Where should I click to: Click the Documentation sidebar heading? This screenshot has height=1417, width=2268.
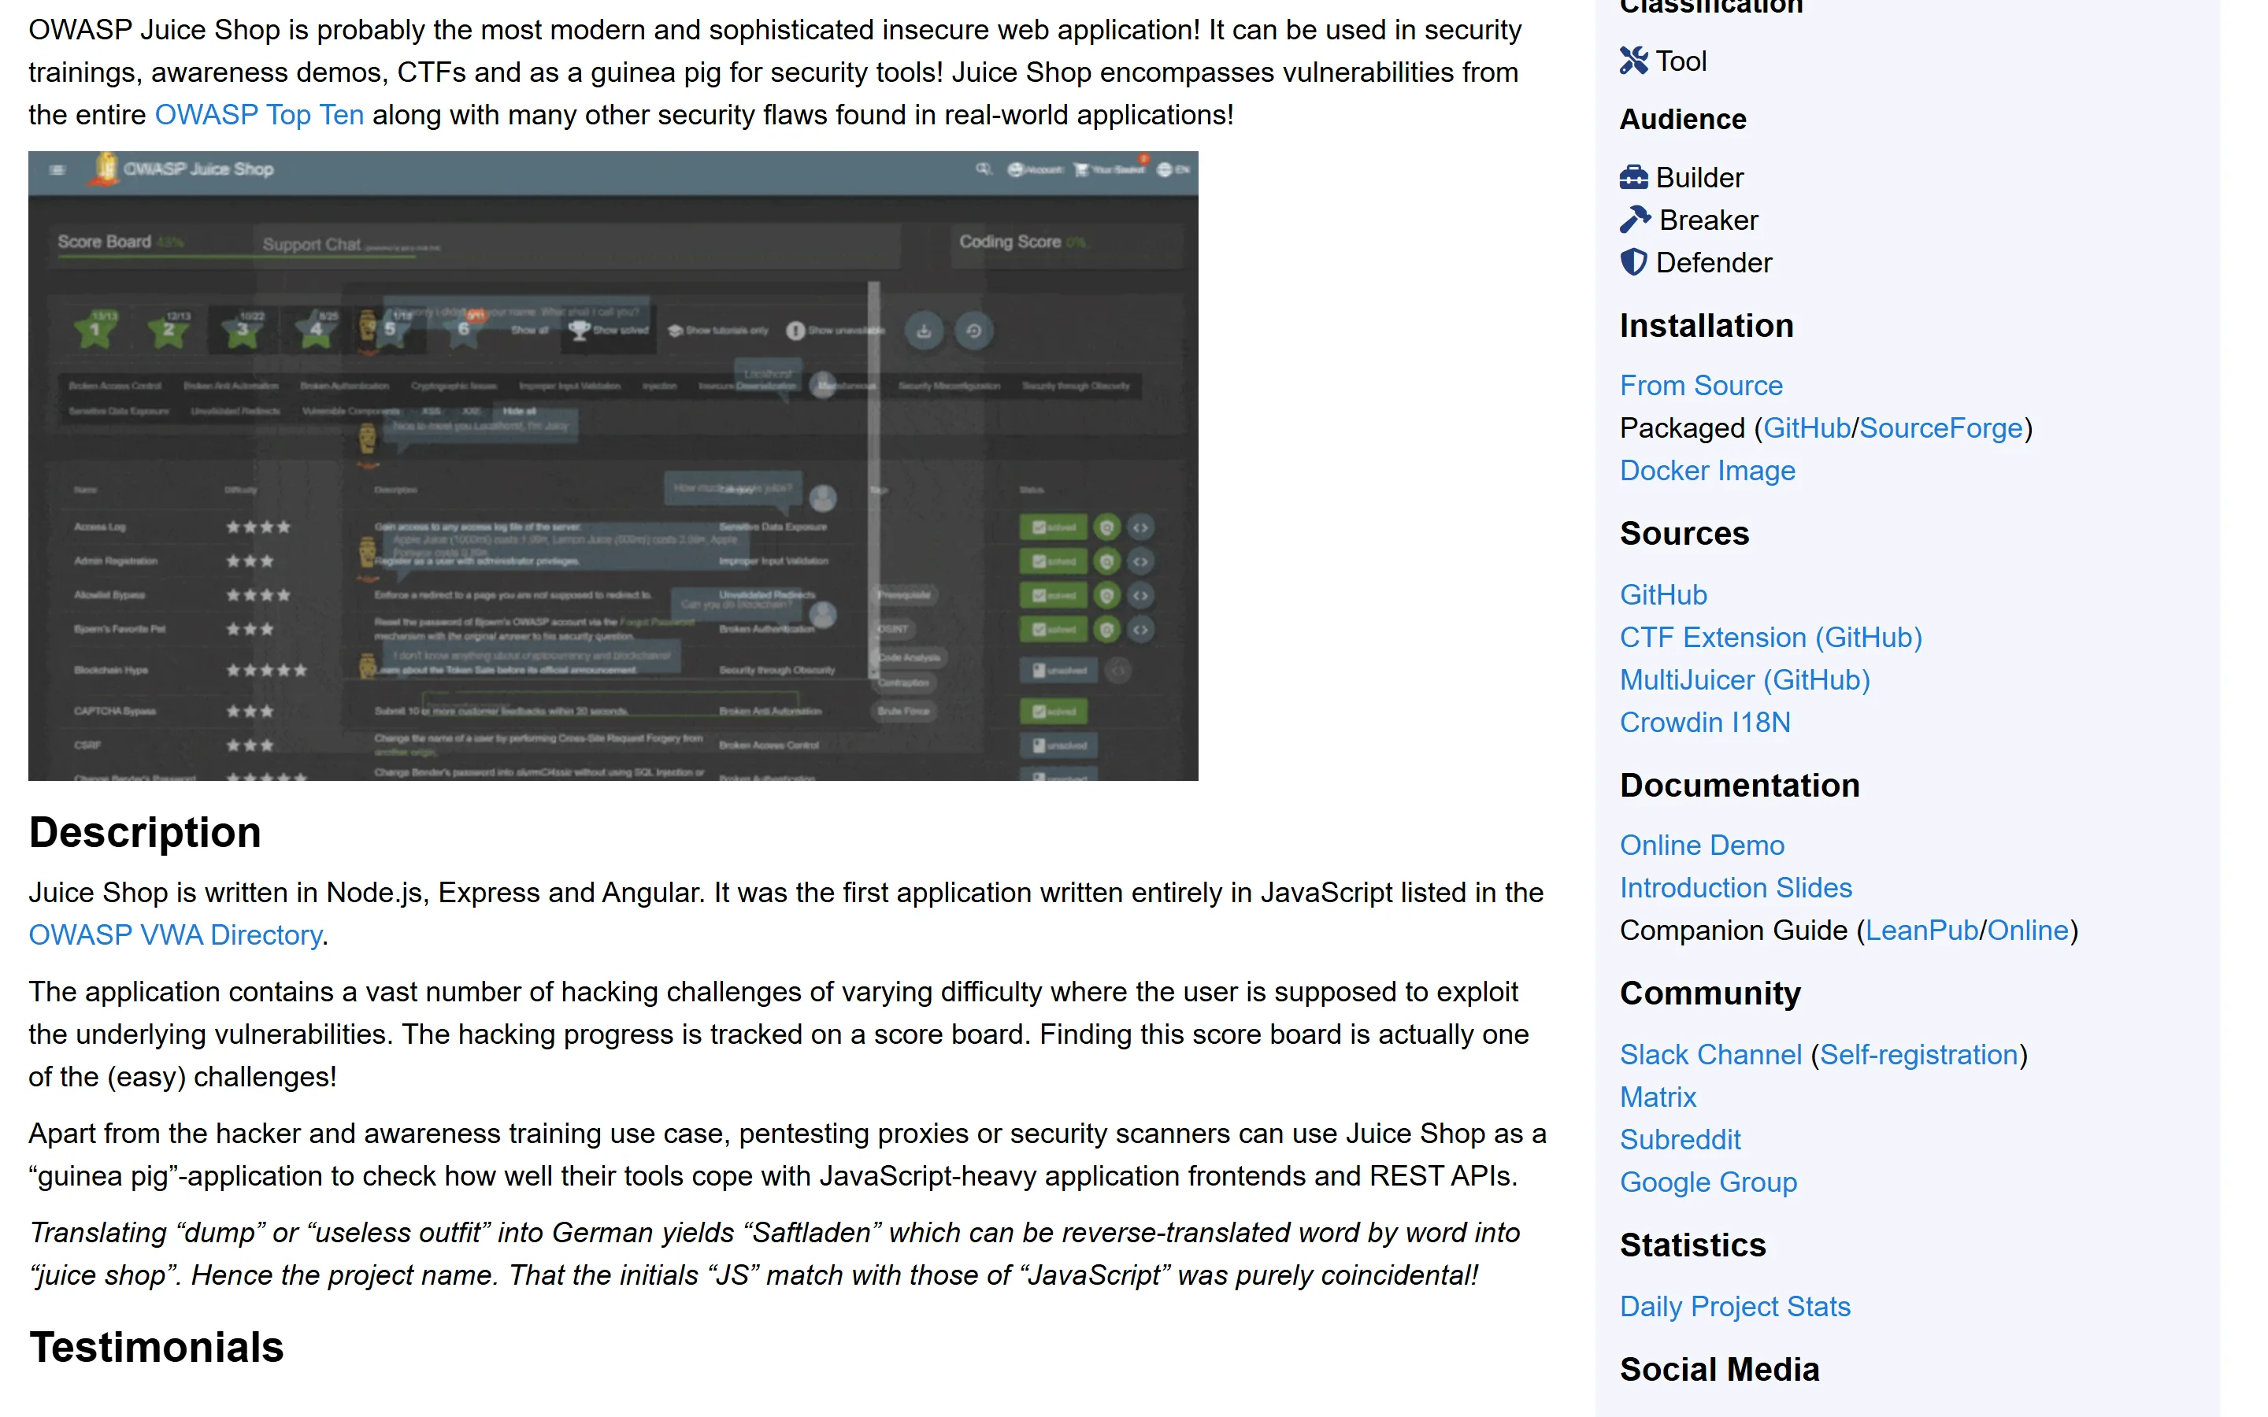pyautogui.click(x=1740, y=784)
